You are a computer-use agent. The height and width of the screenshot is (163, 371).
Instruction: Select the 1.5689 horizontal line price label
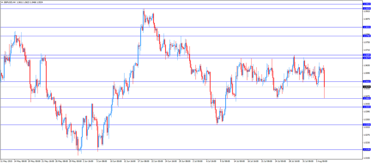coord(366,55)
